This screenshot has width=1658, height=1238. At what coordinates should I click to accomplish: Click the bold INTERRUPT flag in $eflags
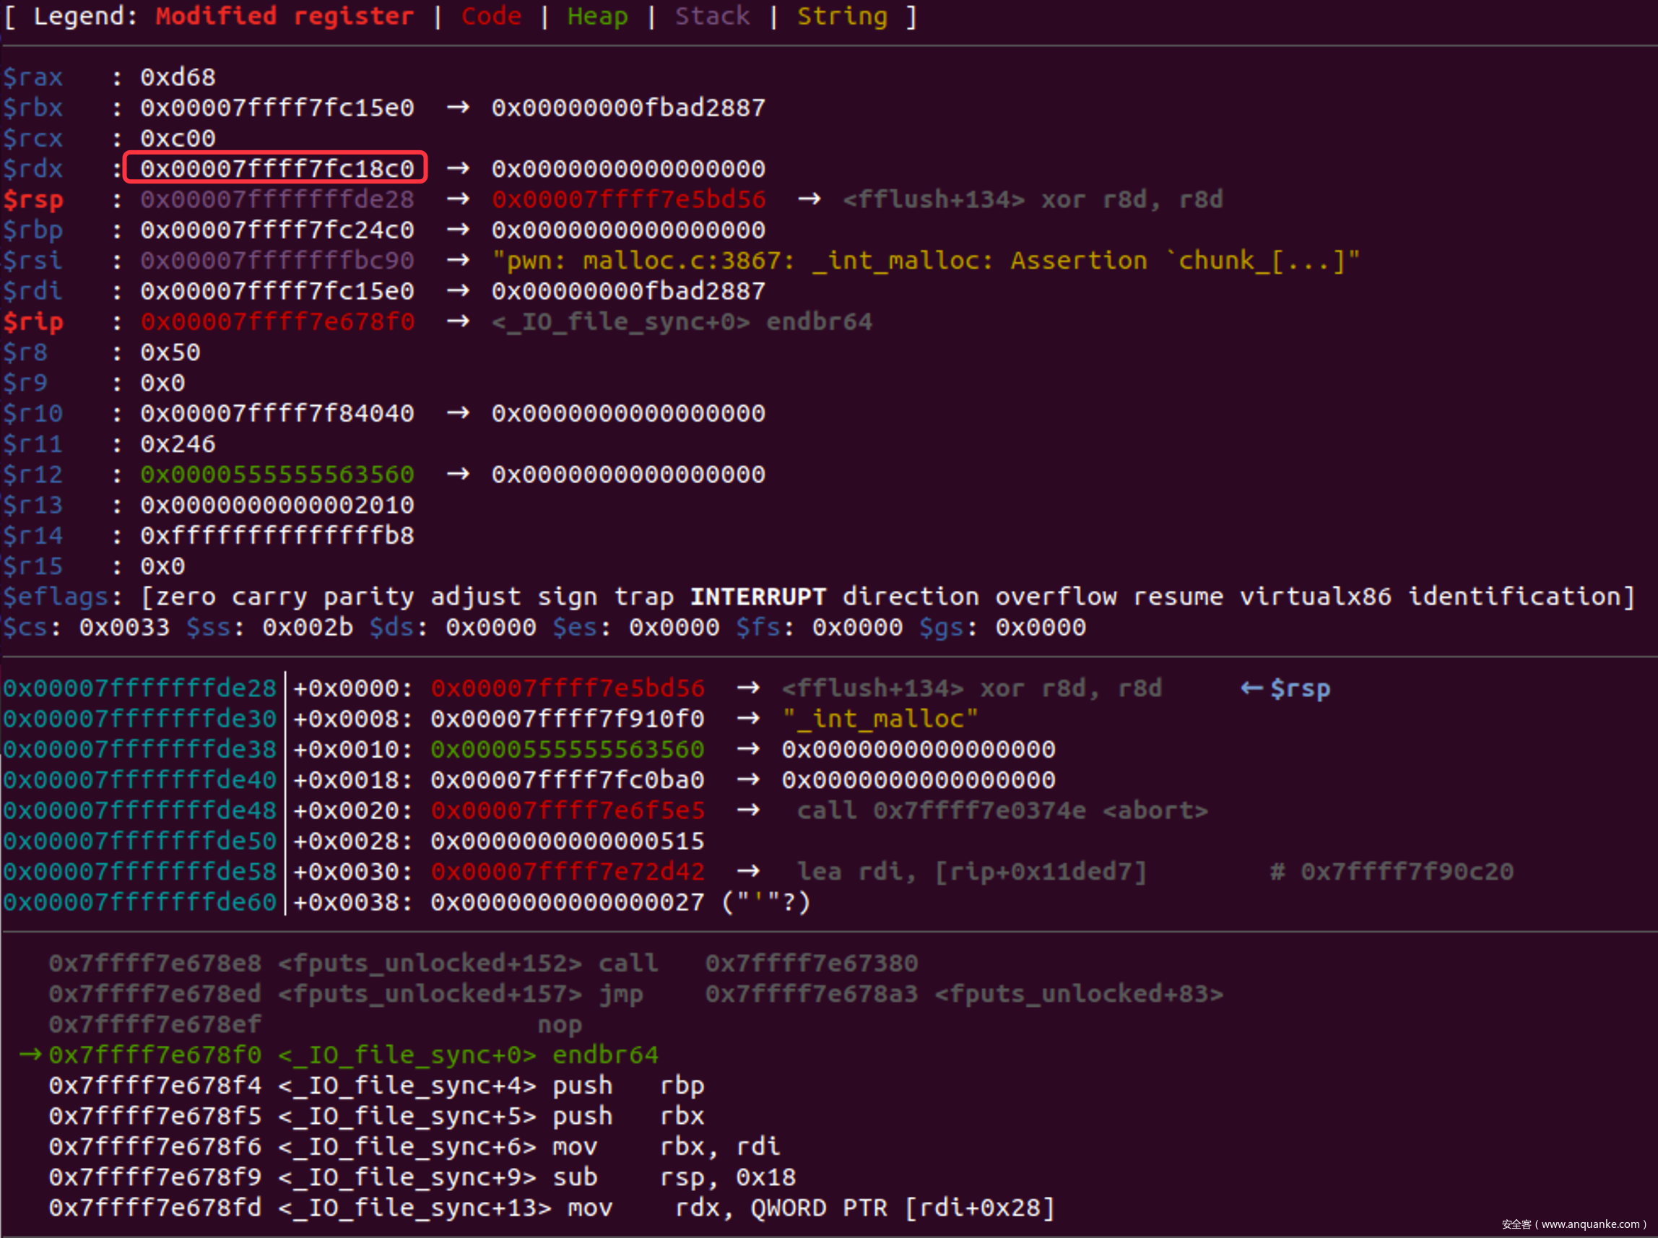[758, 597]
